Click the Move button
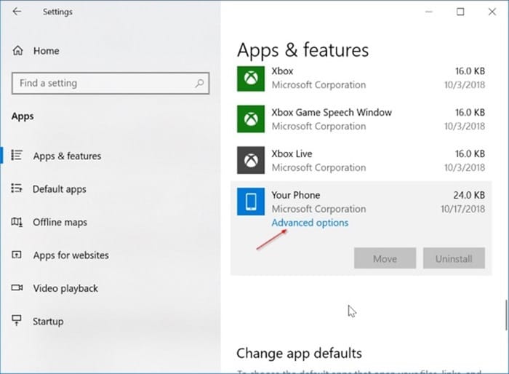 pyautogui.click(x=385, y=258)
